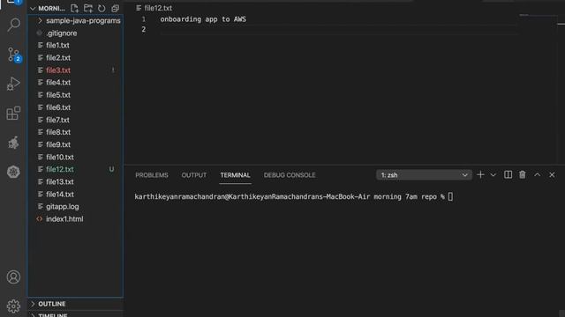Screen dimensions: 565x317
Task: Open file8.txt in the explorer
Action: 75,132
